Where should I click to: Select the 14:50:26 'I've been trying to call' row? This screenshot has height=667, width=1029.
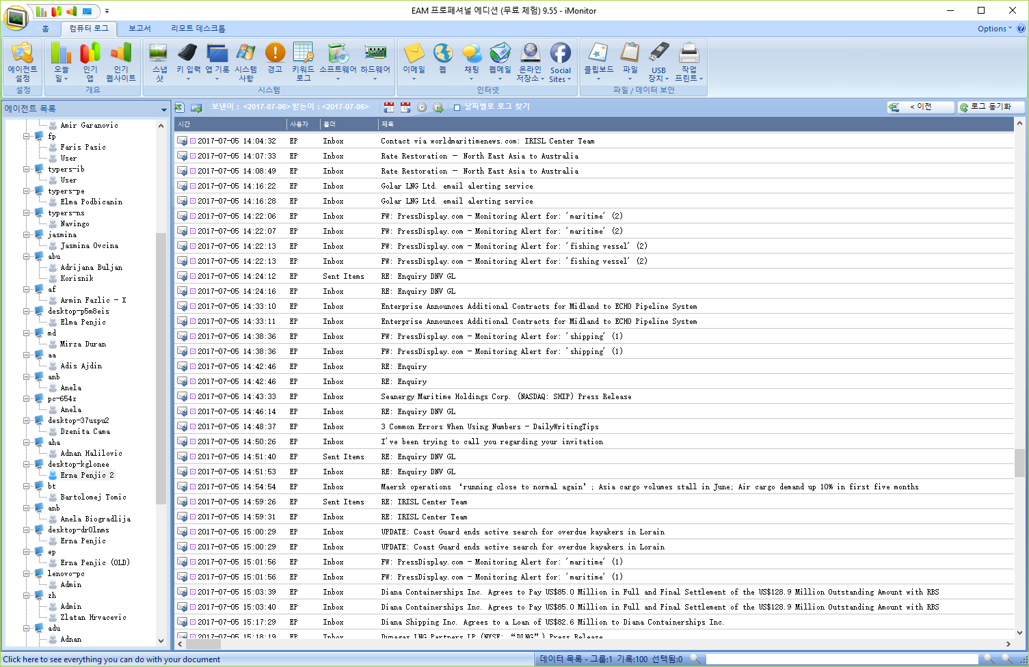pos(593,441)
